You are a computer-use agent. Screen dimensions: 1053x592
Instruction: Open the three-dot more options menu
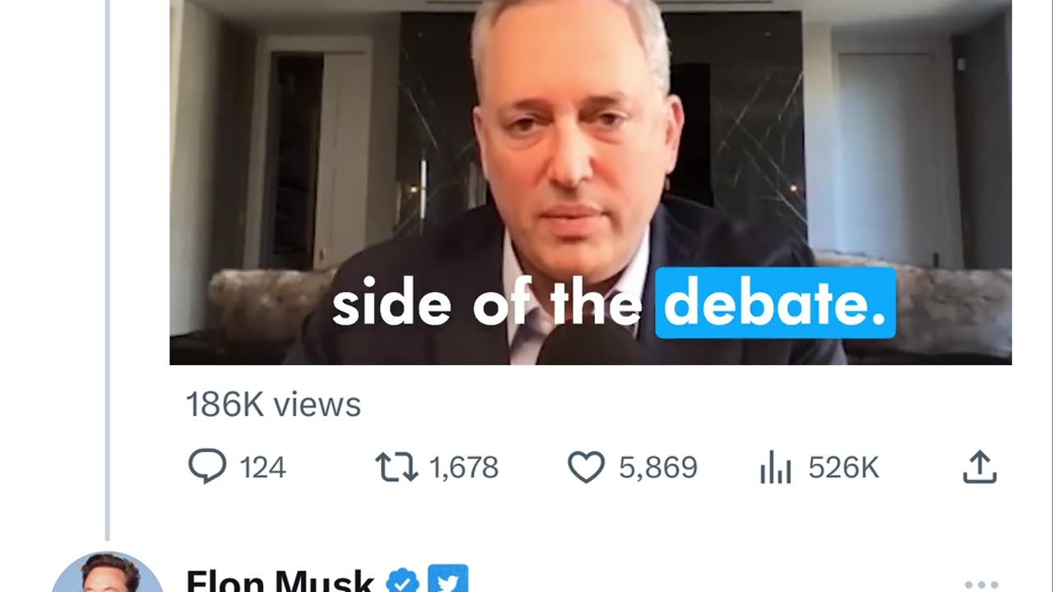coord(981,585)
